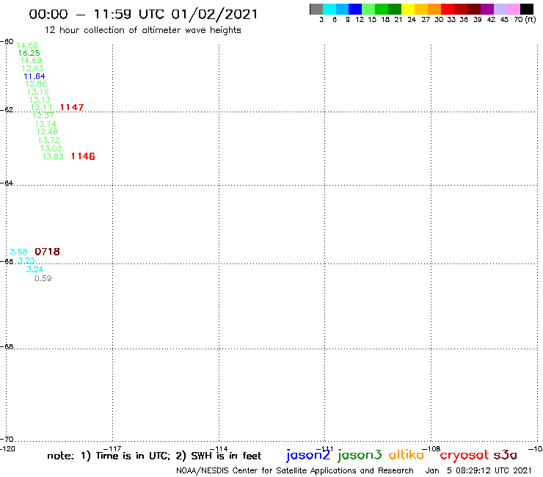Select the cyan 3.23 wave height value
543x477 pixels.
pyautogui.click(x=26, y=261)
